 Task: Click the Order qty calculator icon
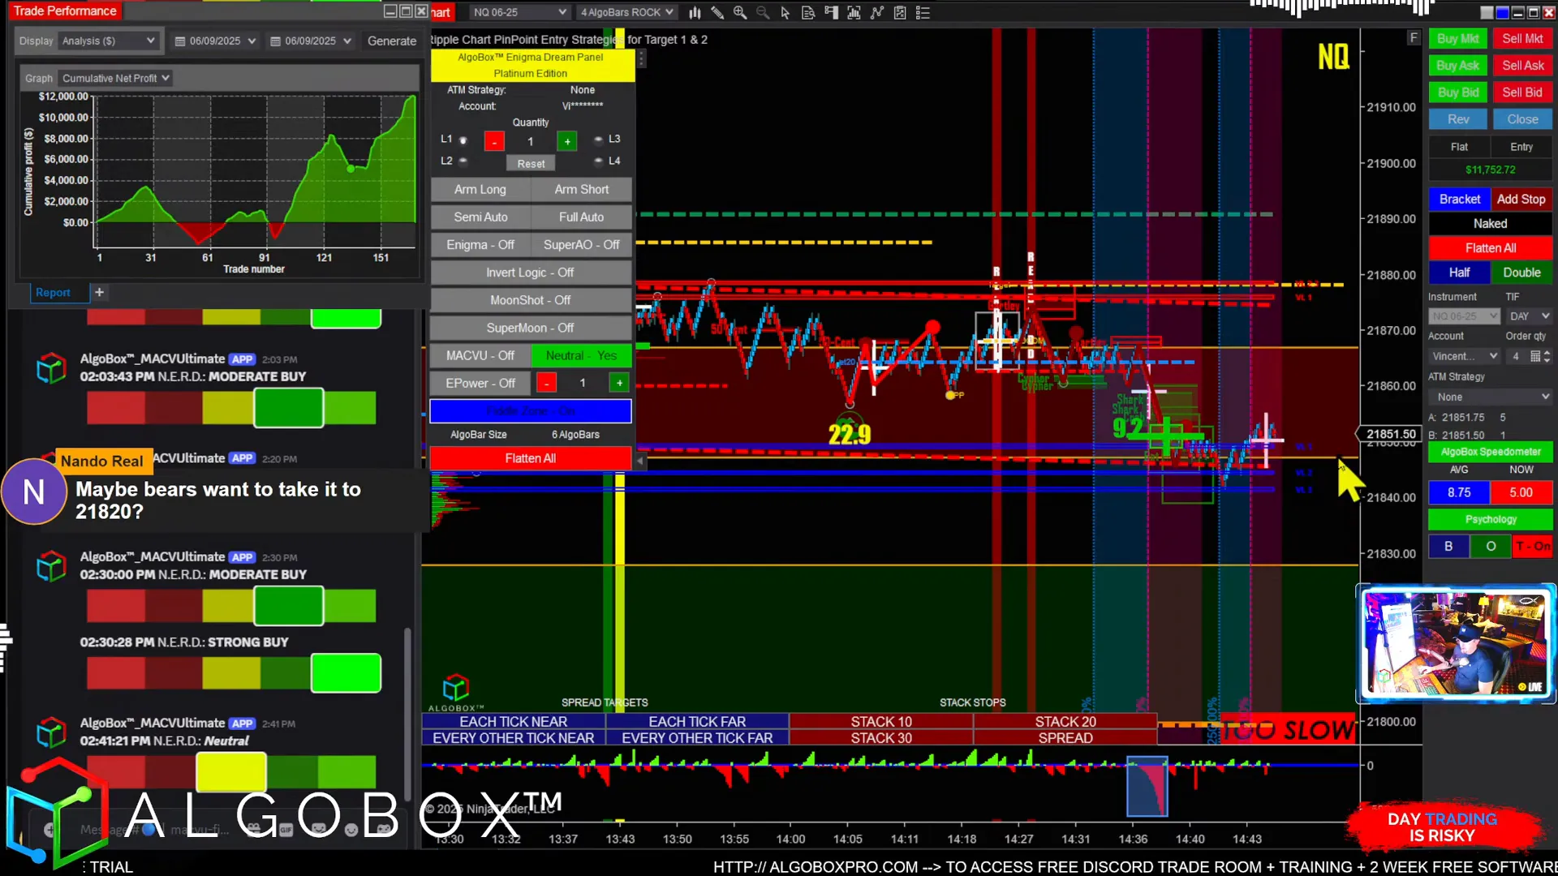[1535, 356]
